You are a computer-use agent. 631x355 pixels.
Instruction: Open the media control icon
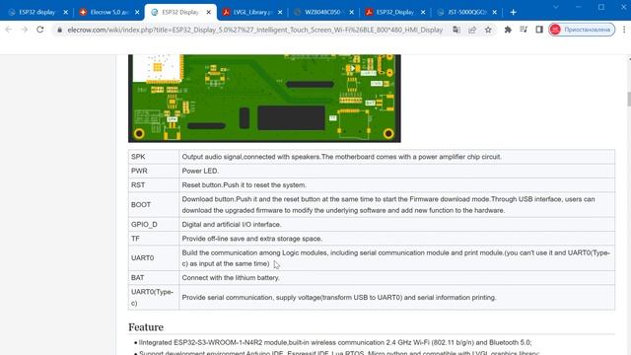click(x=524, y=30)
